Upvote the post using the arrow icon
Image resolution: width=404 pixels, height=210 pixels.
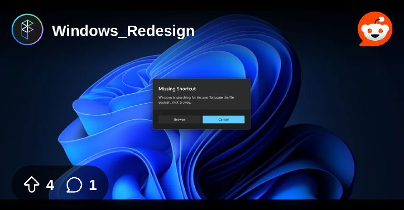tap(32, 184)
